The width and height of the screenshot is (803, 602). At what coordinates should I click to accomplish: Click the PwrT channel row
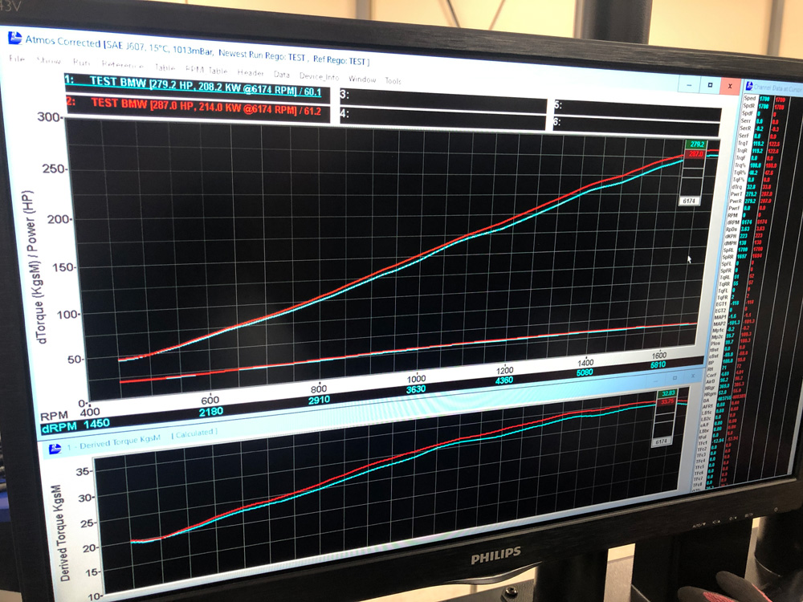click(x=752, y=194)
